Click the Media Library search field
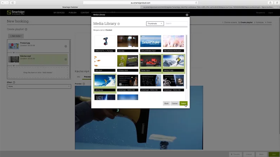 pyautogui.click(x=176, y=24)
